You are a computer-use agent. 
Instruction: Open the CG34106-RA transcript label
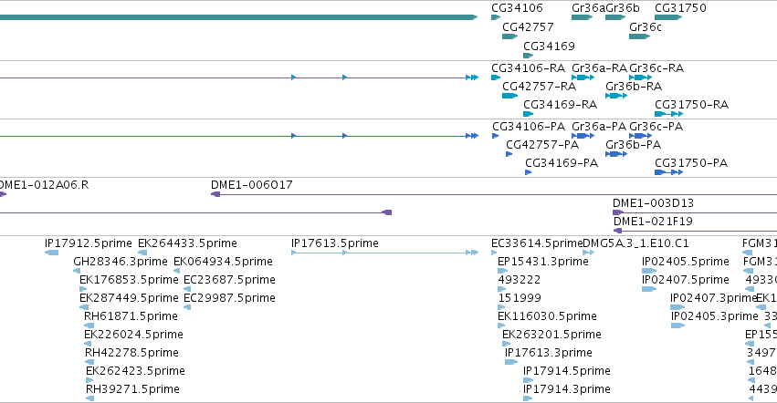529,67
